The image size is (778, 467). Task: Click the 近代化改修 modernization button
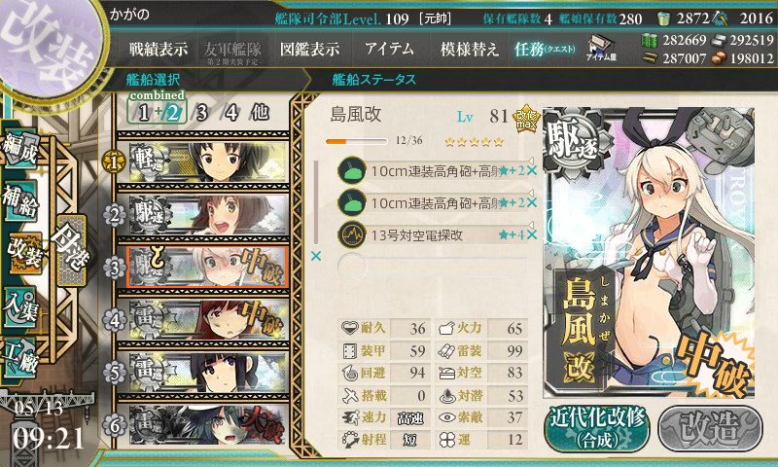(597, 428)
